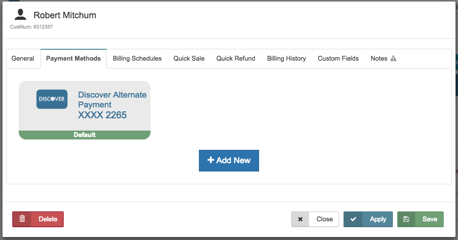Click the green Default bar on card
Image resolution: width=458 pixels, height=240 pixels.
84,135
